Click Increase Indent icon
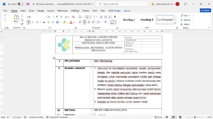Screen dimensions: 213x119 click(x=106, y=17)
